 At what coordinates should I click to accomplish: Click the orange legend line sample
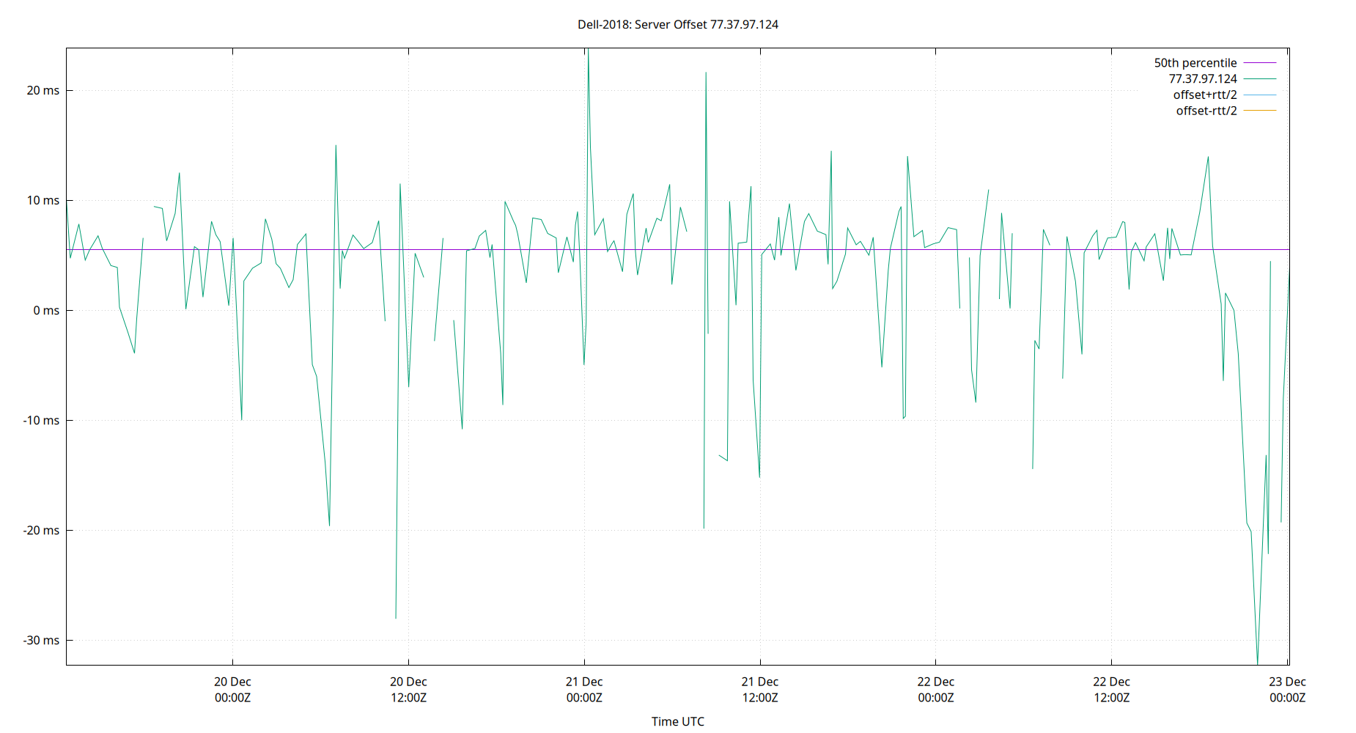[1259, 110]
